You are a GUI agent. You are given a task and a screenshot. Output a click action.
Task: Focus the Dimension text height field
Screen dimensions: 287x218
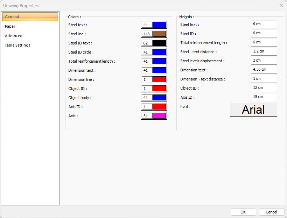click(264, 70)
